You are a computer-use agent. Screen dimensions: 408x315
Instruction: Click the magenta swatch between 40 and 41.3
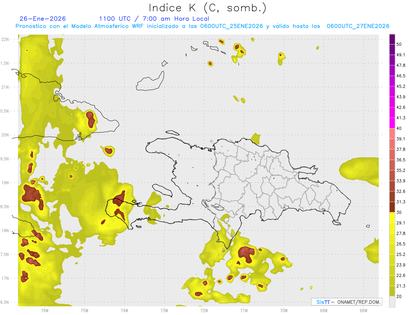click(x=392, y=123)
